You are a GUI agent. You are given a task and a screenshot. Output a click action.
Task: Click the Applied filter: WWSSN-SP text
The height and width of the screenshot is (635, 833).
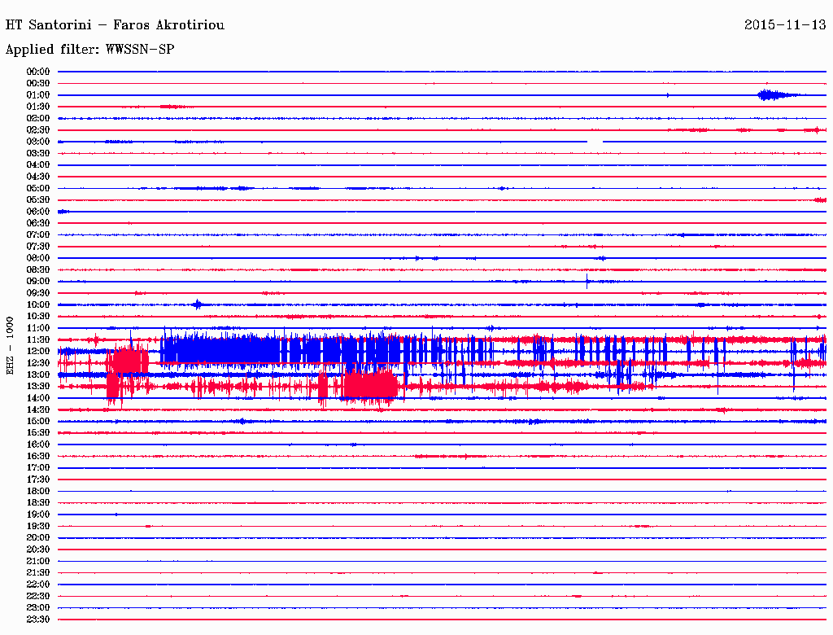tap(89, 50)
